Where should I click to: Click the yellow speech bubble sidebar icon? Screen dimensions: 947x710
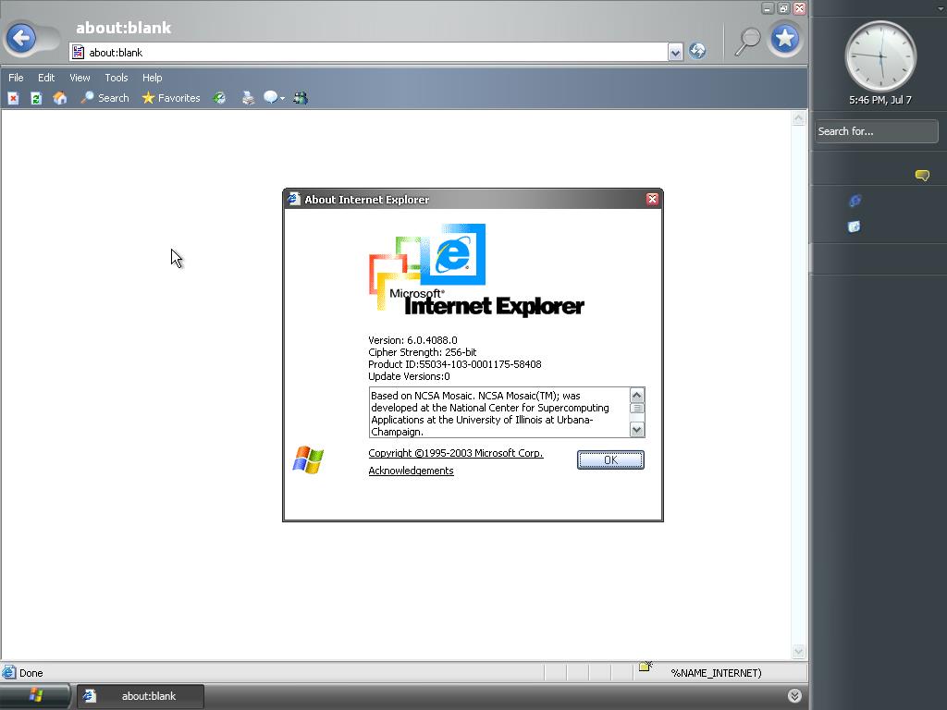[922, 175]
